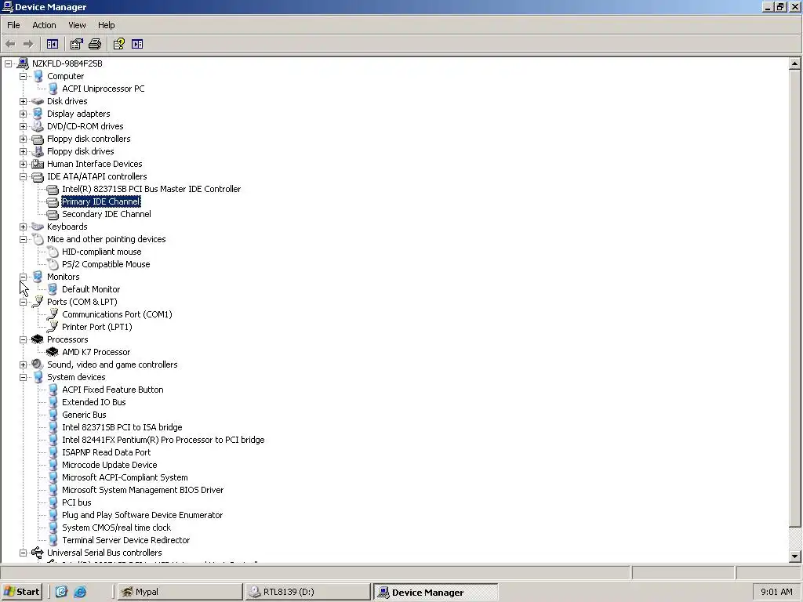Expand the Floppy disk controllers node
The image size is (803, 602).
pyautogui.click(x=23, y=139)
